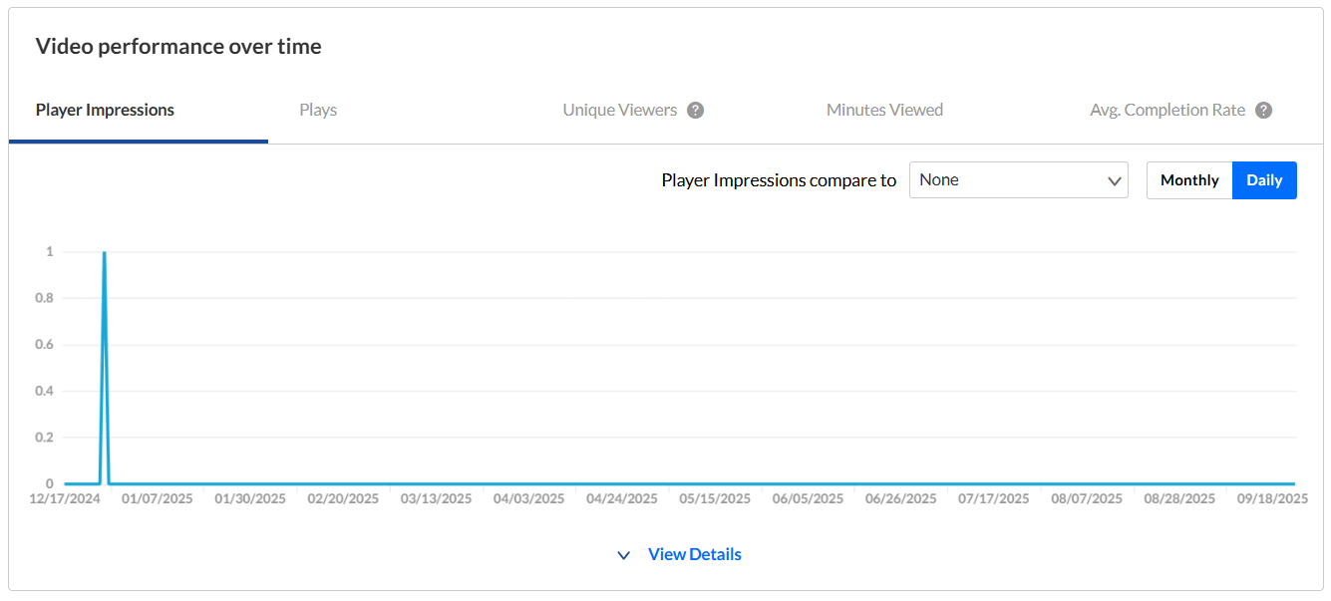
Task: Open the Player Impressions compare to dropdown
Action: [x=1018, y=180]
